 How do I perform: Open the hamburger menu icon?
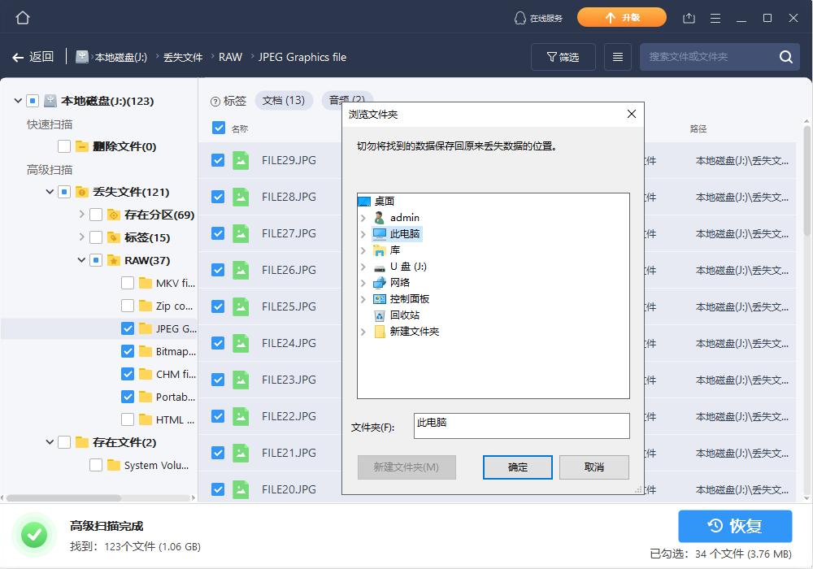pyautogui.click(x=716, y=16)
